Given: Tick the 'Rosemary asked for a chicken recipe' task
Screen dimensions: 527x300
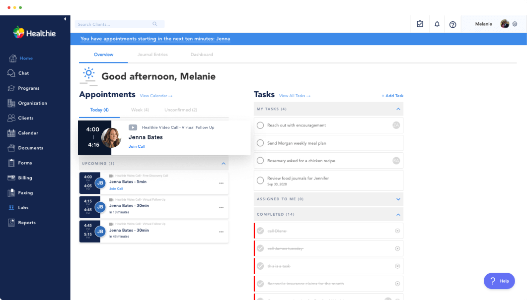Looking at the screenshot, I should pyautogui.click(x=260, y=161).
